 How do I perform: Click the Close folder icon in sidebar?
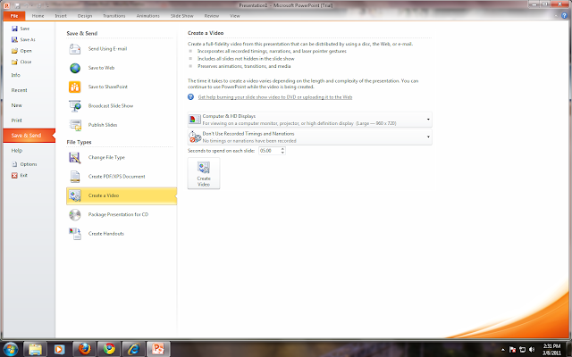(x=14, y=62)
